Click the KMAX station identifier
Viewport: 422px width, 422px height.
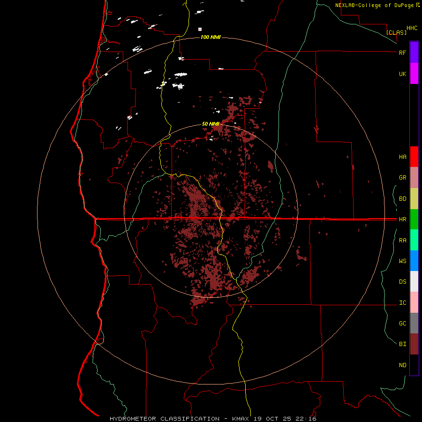[x=241, y=419]
